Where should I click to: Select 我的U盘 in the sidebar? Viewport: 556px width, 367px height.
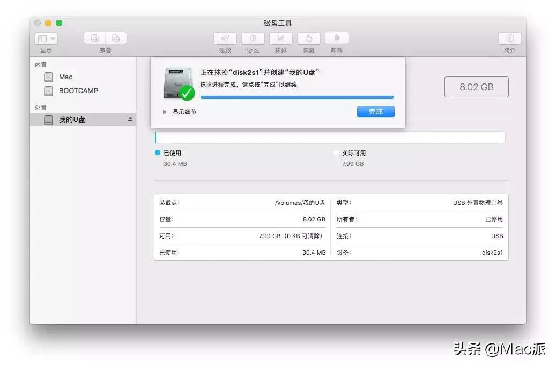[83, 120]
